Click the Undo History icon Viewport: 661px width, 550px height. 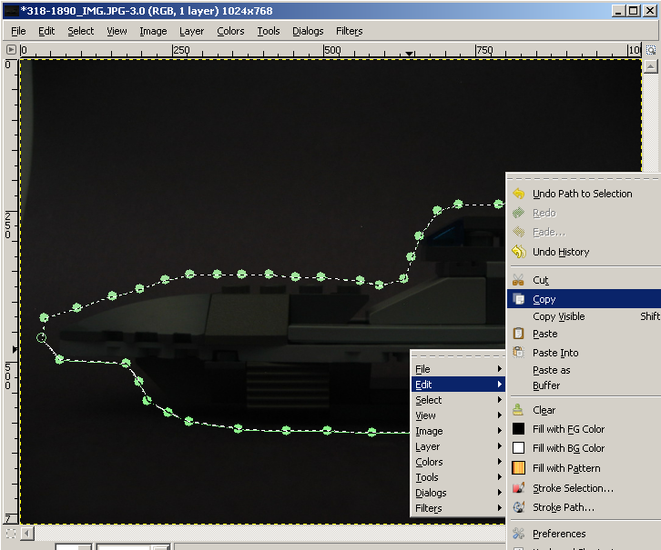click(519, 252)
